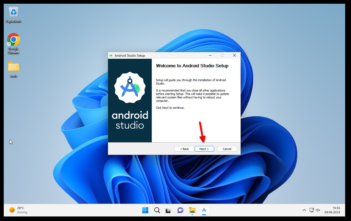Click the Android Studio logo banner image
The height and width of the screenshot is (221, 351).
tap(130, 101)
